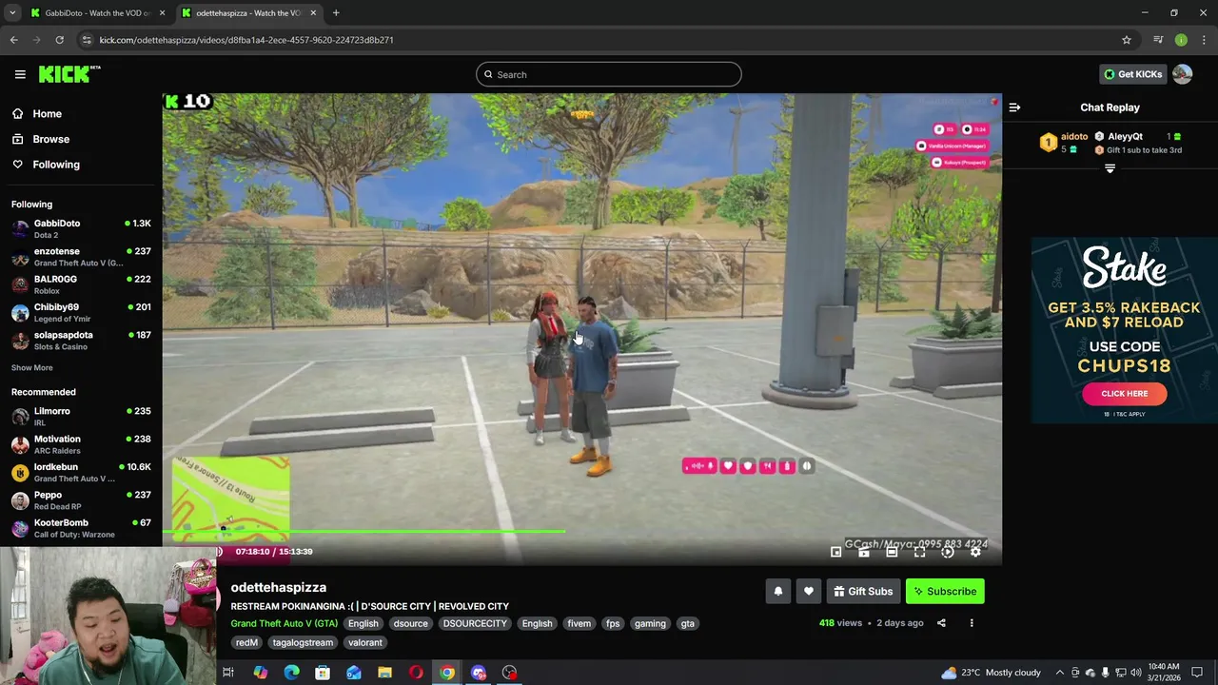Open GabbiDoto followed channel
Viewport: 1218px width, 685px height.
click(x=81, y=228)
